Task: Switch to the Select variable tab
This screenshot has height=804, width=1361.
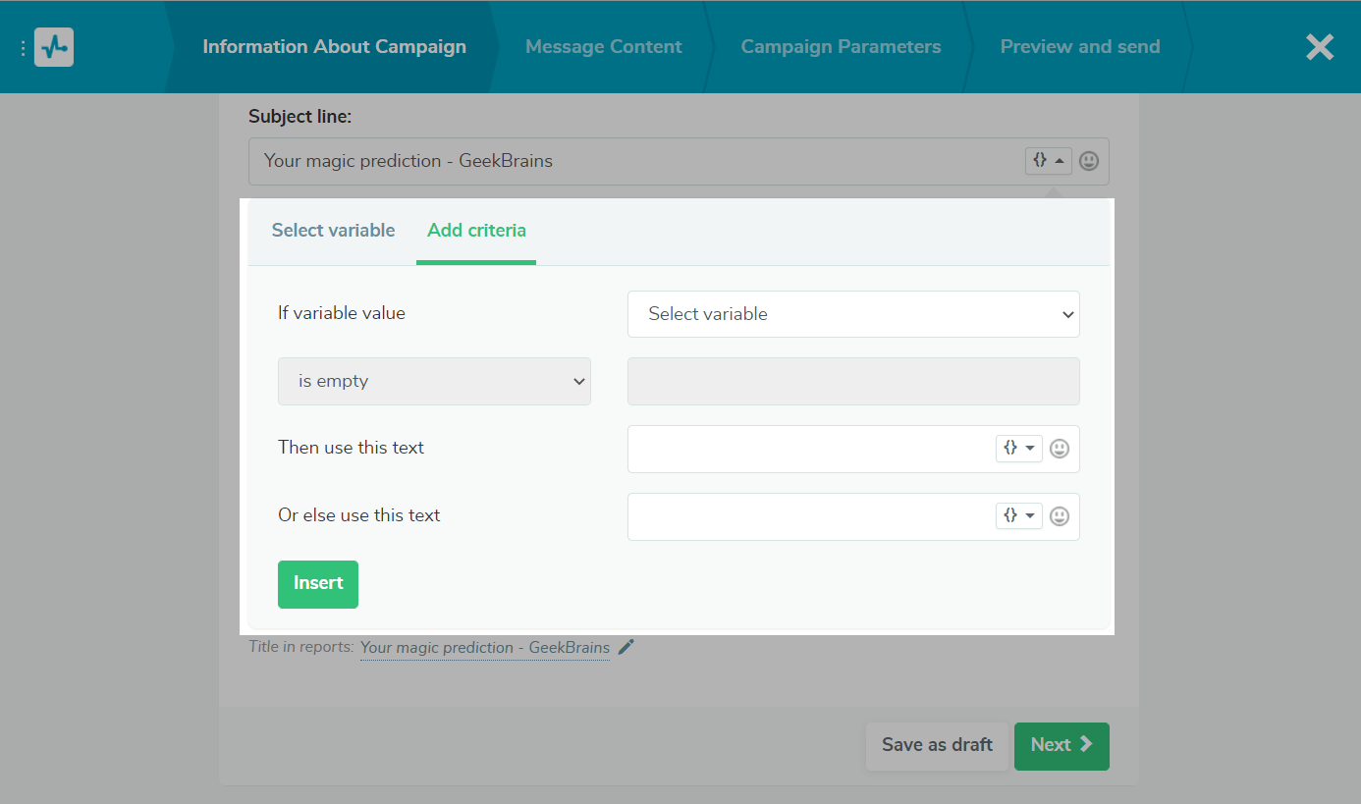Action: pos(333,231)
